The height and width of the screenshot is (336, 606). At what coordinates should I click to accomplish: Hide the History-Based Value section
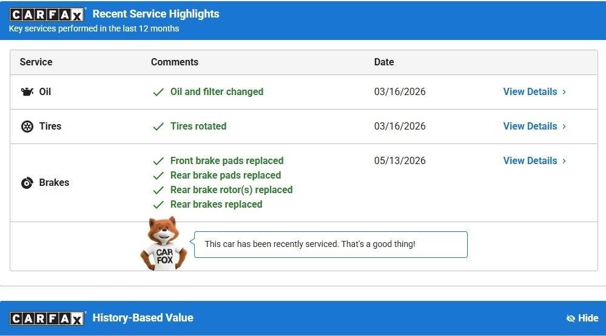[582, 318]
